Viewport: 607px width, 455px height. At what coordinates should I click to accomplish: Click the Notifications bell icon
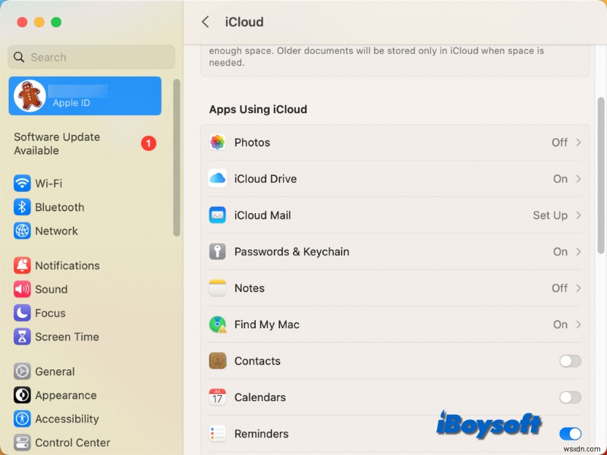point(22,265)
